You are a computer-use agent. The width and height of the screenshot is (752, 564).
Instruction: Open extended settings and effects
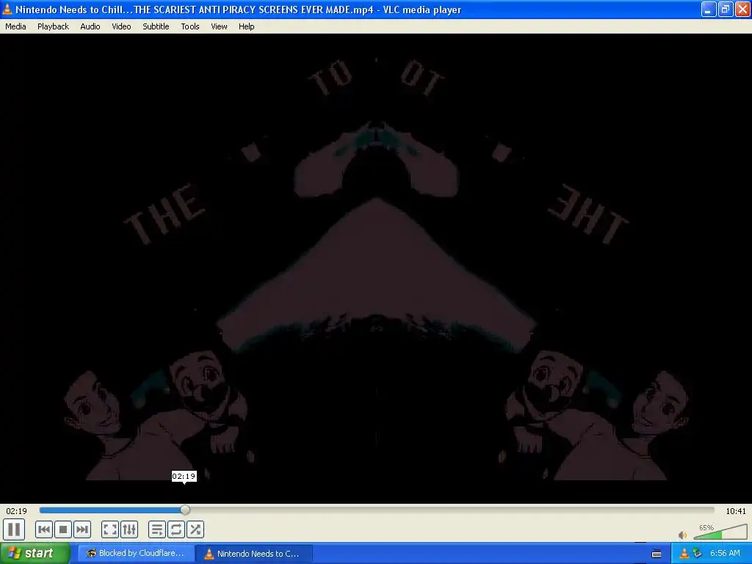pyautogui.click(x=129, y=529)
